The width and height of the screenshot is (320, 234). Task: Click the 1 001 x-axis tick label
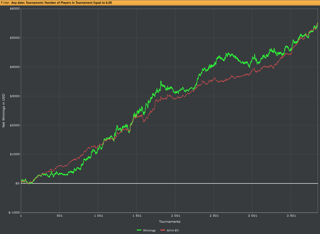(98, 216)
